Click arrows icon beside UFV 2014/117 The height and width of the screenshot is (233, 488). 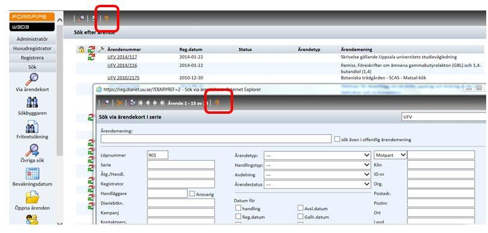click(x=91, y=57)
